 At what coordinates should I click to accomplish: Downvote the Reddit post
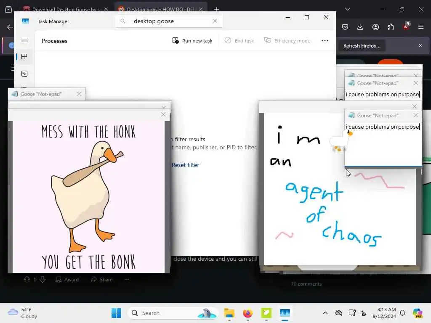43,279
